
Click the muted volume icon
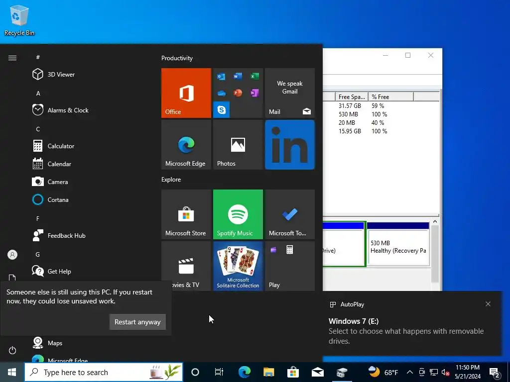click(445, 372)
